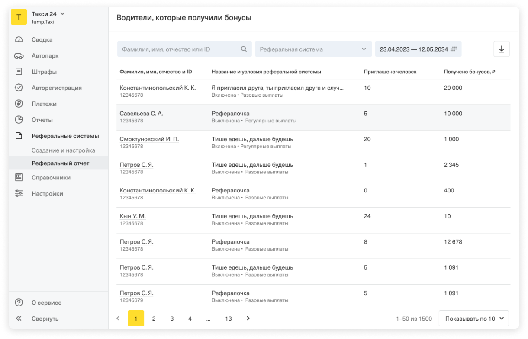The image size is (528, 339).
Task: Go to page 2 of results
Action: coord(154,319)
